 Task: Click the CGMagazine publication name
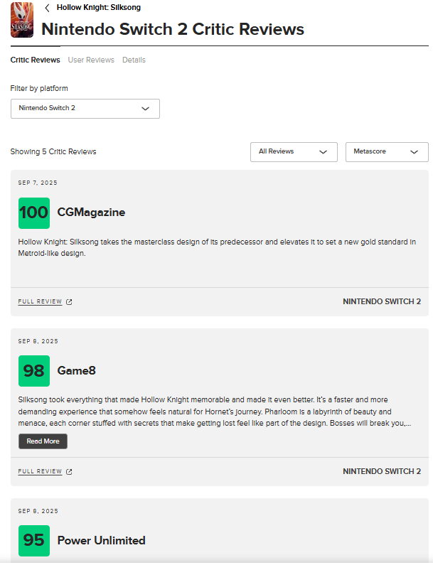(91, 212)
